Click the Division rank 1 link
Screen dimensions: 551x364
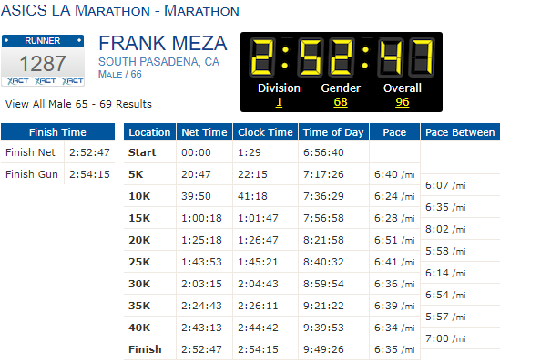279,102
